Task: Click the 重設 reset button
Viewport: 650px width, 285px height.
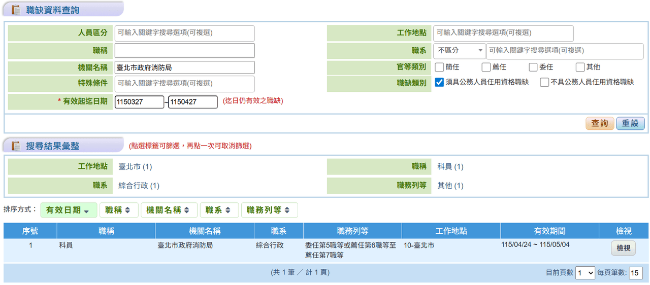Action: (x=630, y=123)
